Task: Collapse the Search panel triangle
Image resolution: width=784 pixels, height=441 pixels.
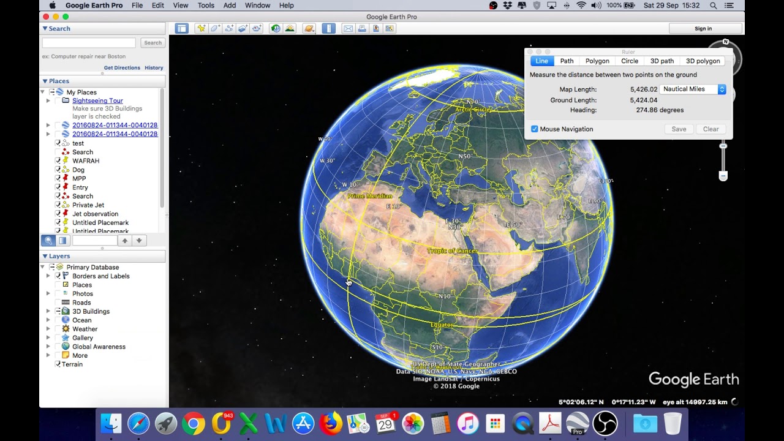Action: (45, 29)
